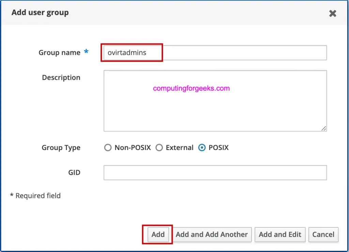Focus the Description text area
This screenshot has width=349, height=252.
(215, 101)
